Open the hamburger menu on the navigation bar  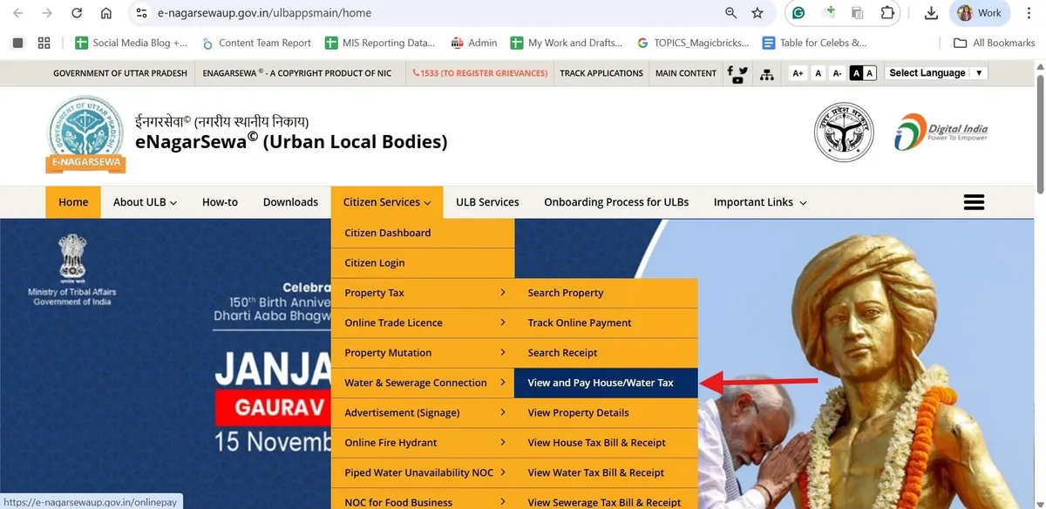tap(974, 201)
